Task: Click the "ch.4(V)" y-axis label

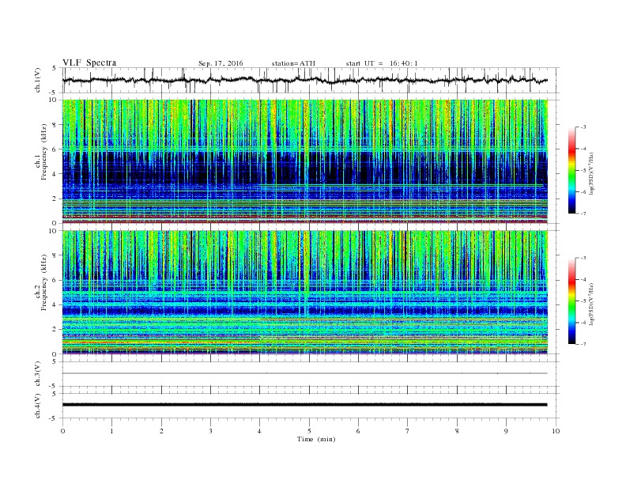Action: click(x=38, y=406)
